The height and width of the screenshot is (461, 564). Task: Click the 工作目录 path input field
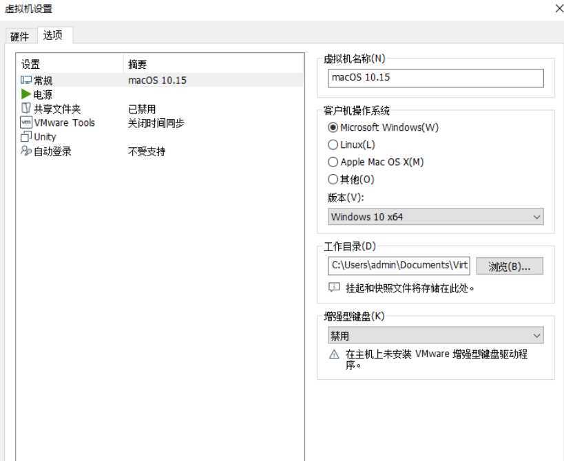pyautogui.click(x=399, y=266)
